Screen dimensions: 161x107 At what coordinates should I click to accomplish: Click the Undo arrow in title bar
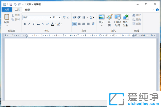coord(15,4)
